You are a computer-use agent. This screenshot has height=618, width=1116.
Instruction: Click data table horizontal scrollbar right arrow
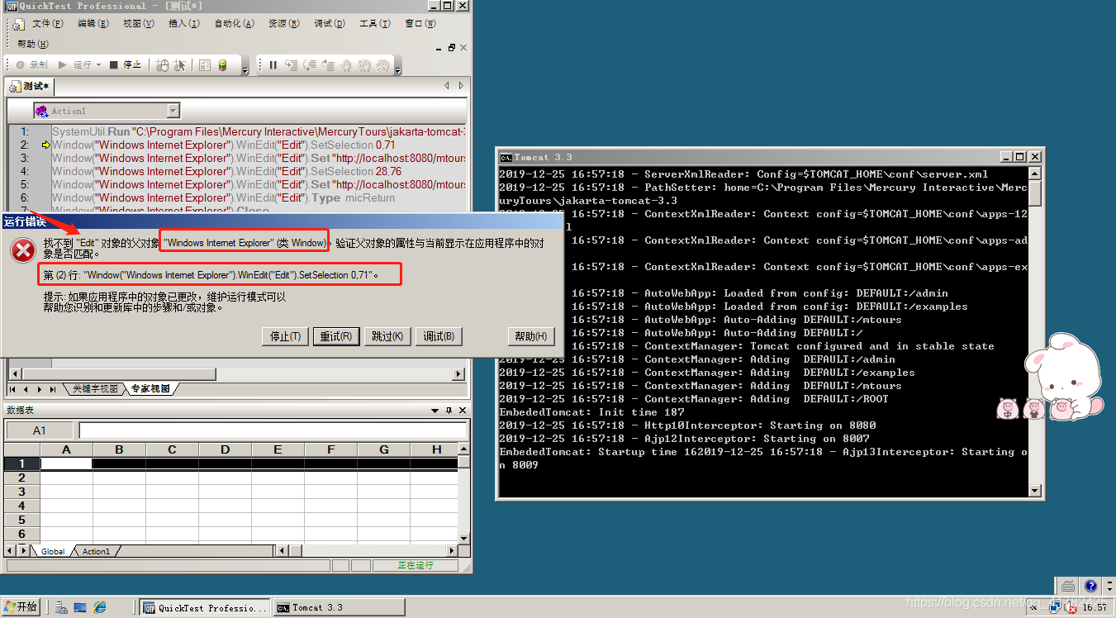pyautogui.click(x=451, y=550)
